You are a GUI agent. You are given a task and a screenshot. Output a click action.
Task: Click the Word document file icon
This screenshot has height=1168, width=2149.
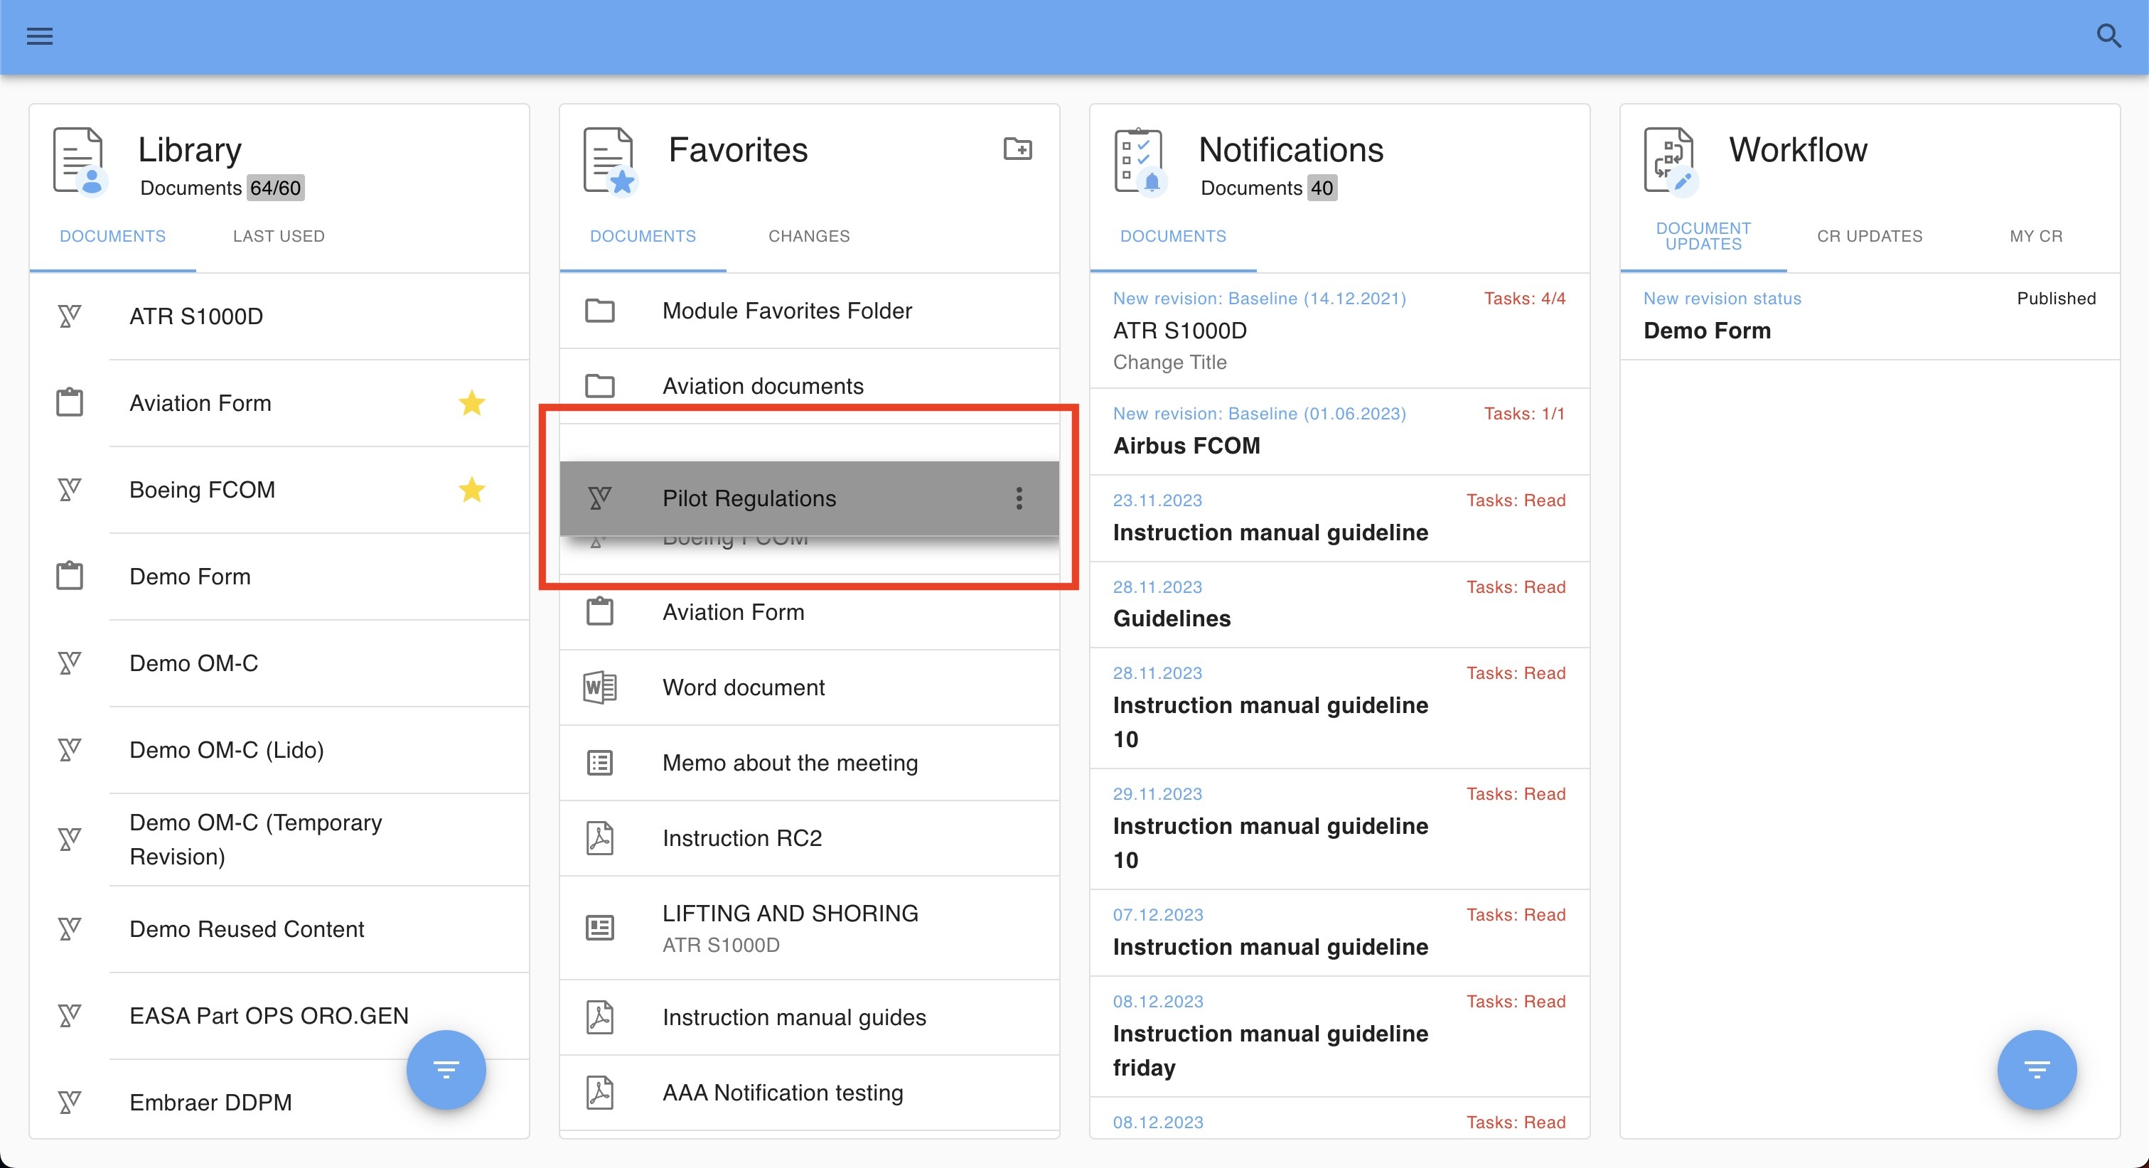599,687
